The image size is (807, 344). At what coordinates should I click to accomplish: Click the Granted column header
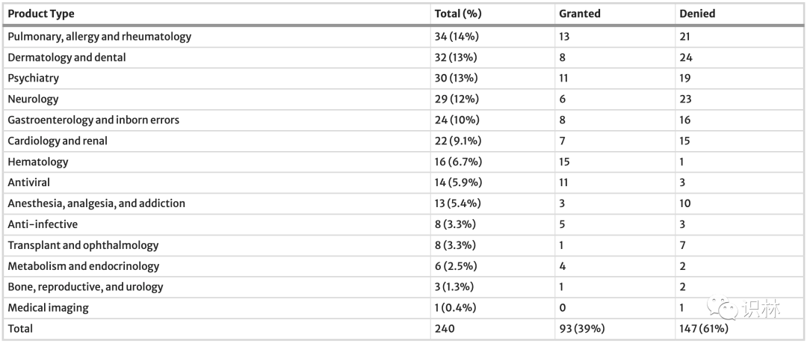click(x=579, y=13)
